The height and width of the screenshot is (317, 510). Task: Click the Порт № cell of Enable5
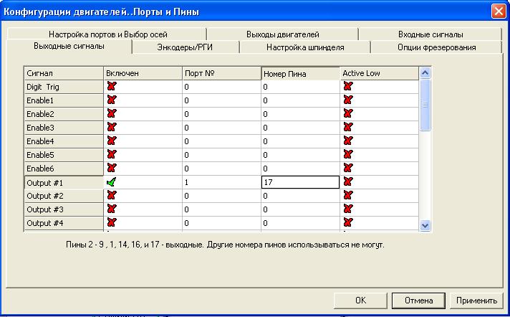coord(221,155)
